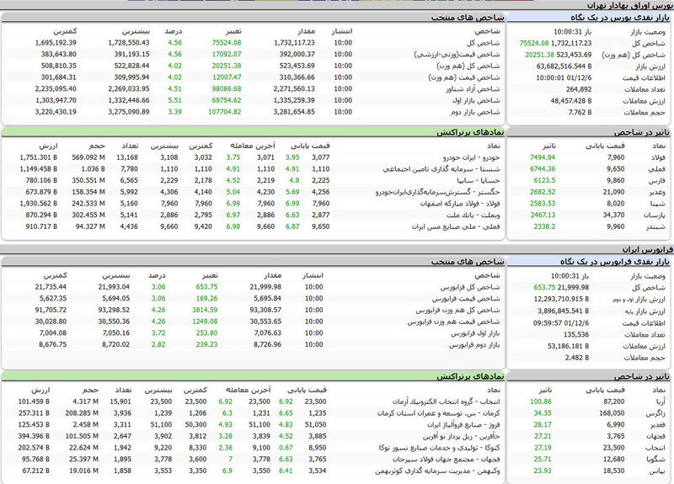Click the base market value 3,896,845.541 B
This screenshot has height=484, width=674.
[x=563, y=311]
